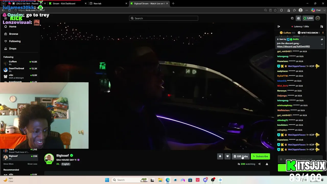
Task: Open the discord.gg link in pinned message
Action: [293, 47]
